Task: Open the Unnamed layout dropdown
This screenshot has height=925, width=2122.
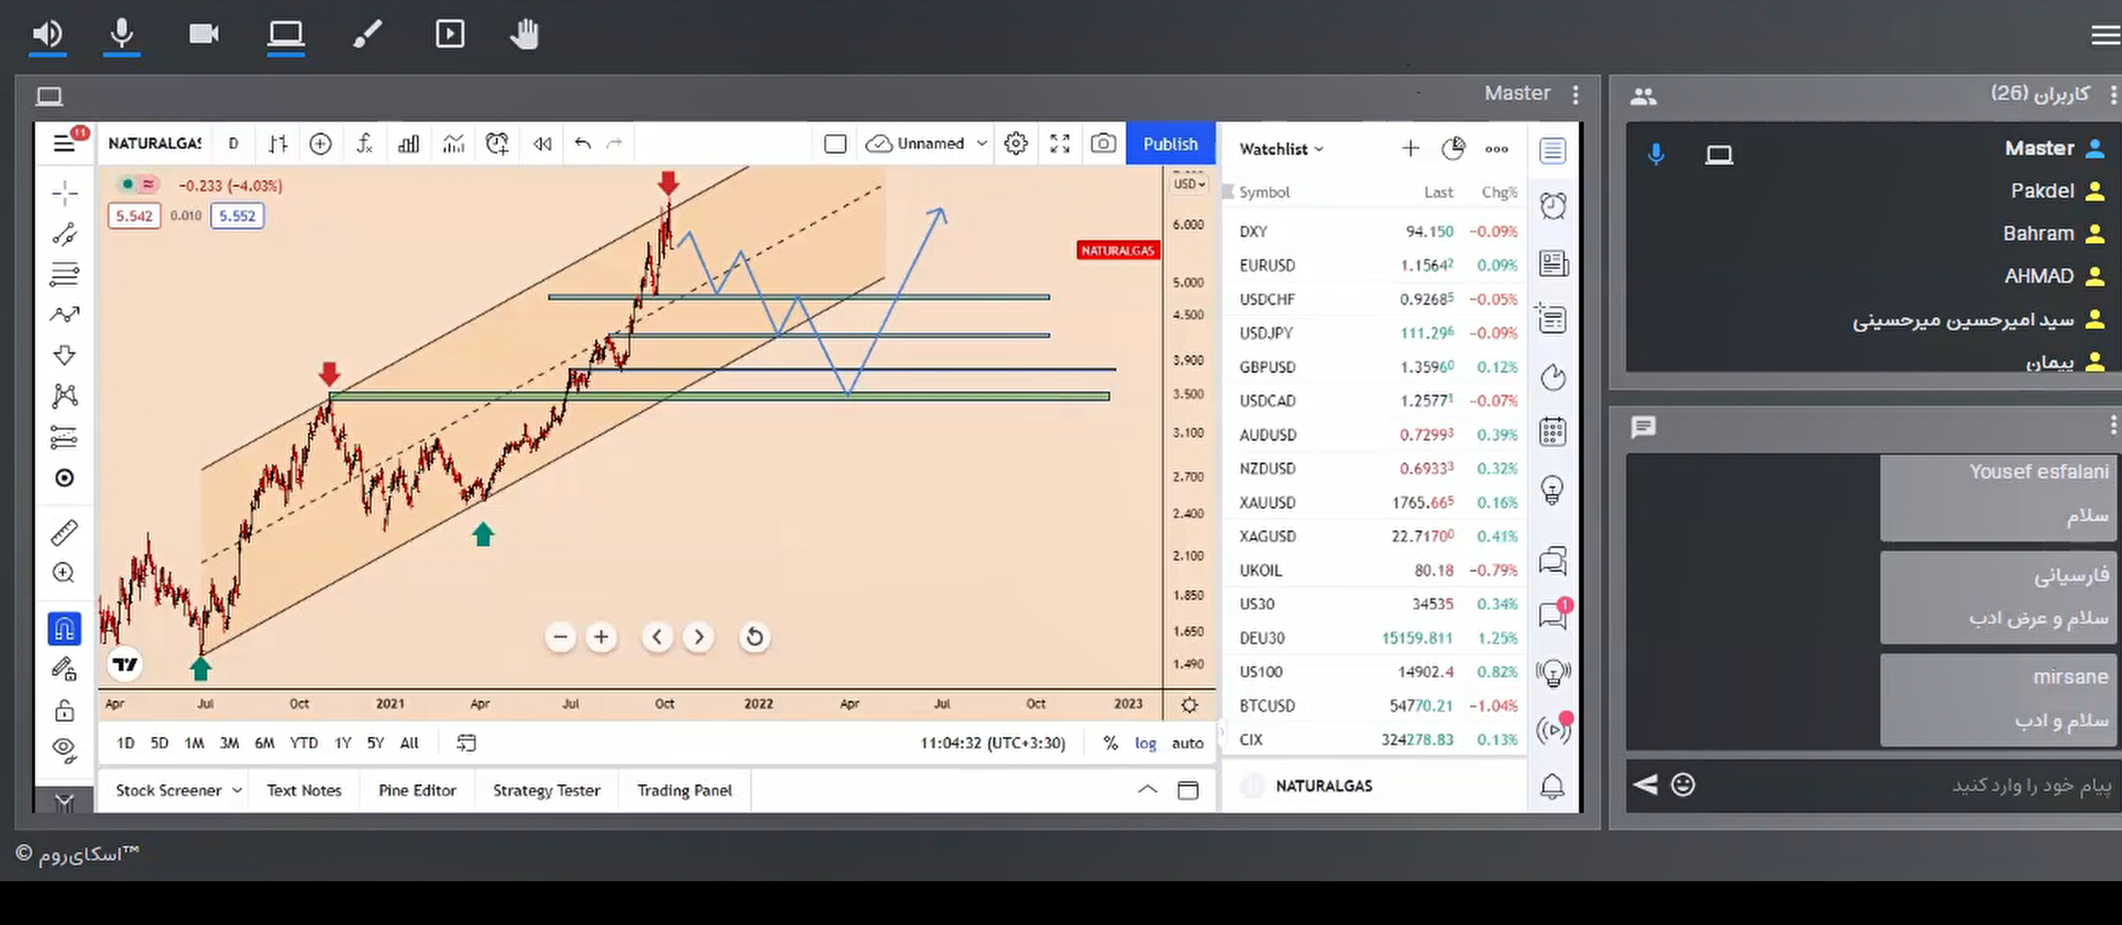Action: pyautogui.click(x=982, y=144)
